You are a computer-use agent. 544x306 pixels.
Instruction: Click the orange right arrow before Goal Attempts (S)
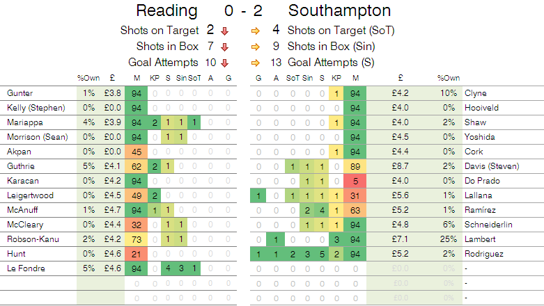point(256,62)
